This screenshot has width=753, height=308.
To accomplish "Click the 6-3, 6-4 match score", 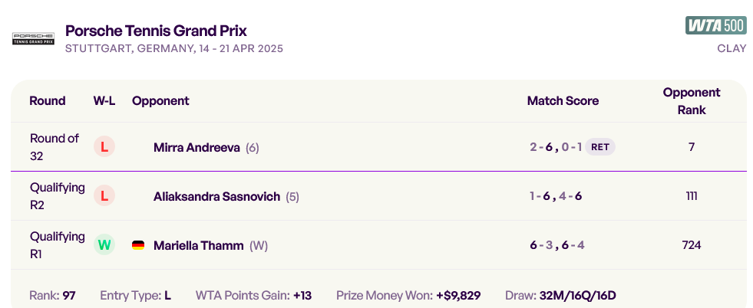I will [x=557, y=245].
